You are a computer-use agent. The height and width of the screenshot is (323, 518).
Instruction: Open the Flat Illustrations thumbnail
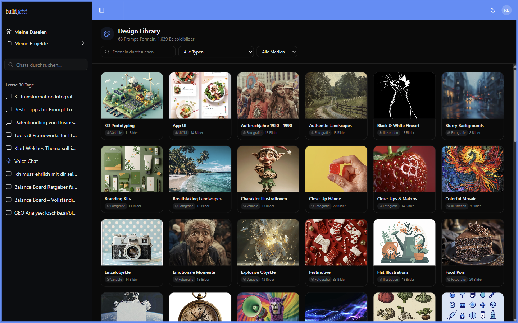[x=404, y=242]
